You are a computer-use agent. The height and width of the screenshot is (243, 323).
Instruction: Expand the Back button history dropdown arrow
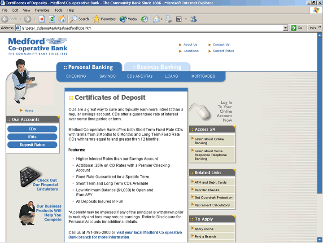[20, 19]
